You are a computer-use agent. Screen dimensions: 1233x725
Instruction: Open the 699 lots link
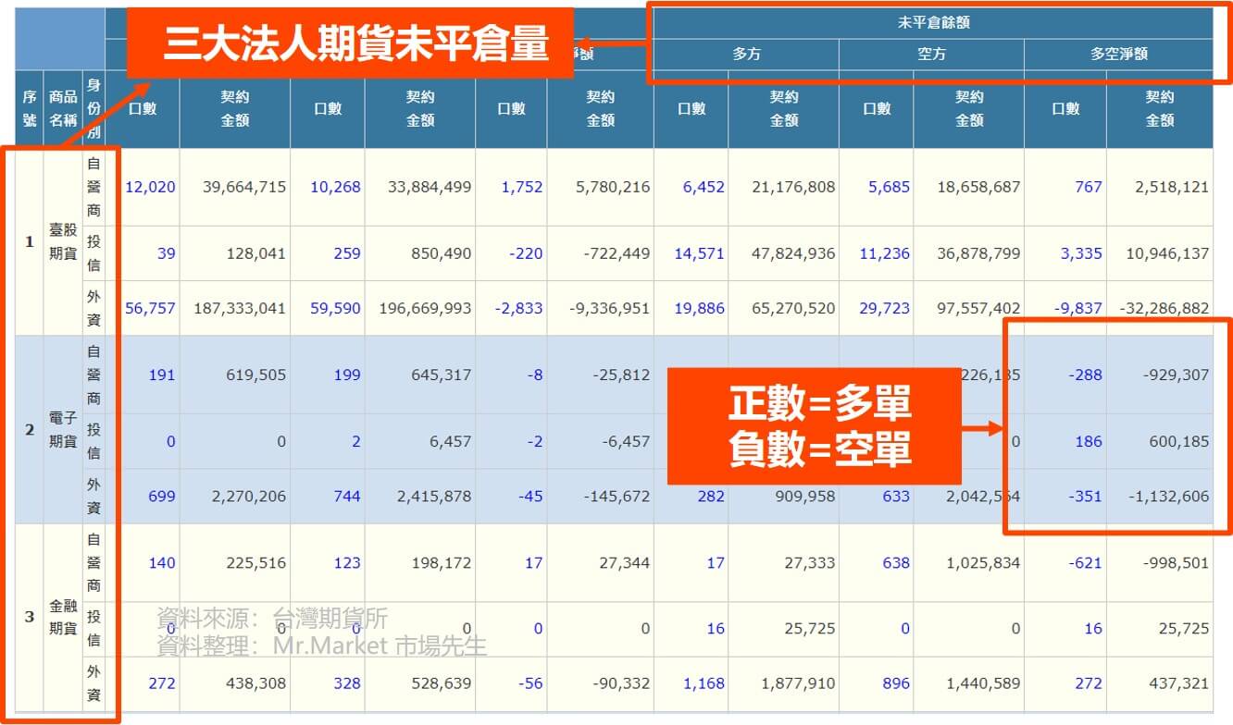tap(162, 497)
